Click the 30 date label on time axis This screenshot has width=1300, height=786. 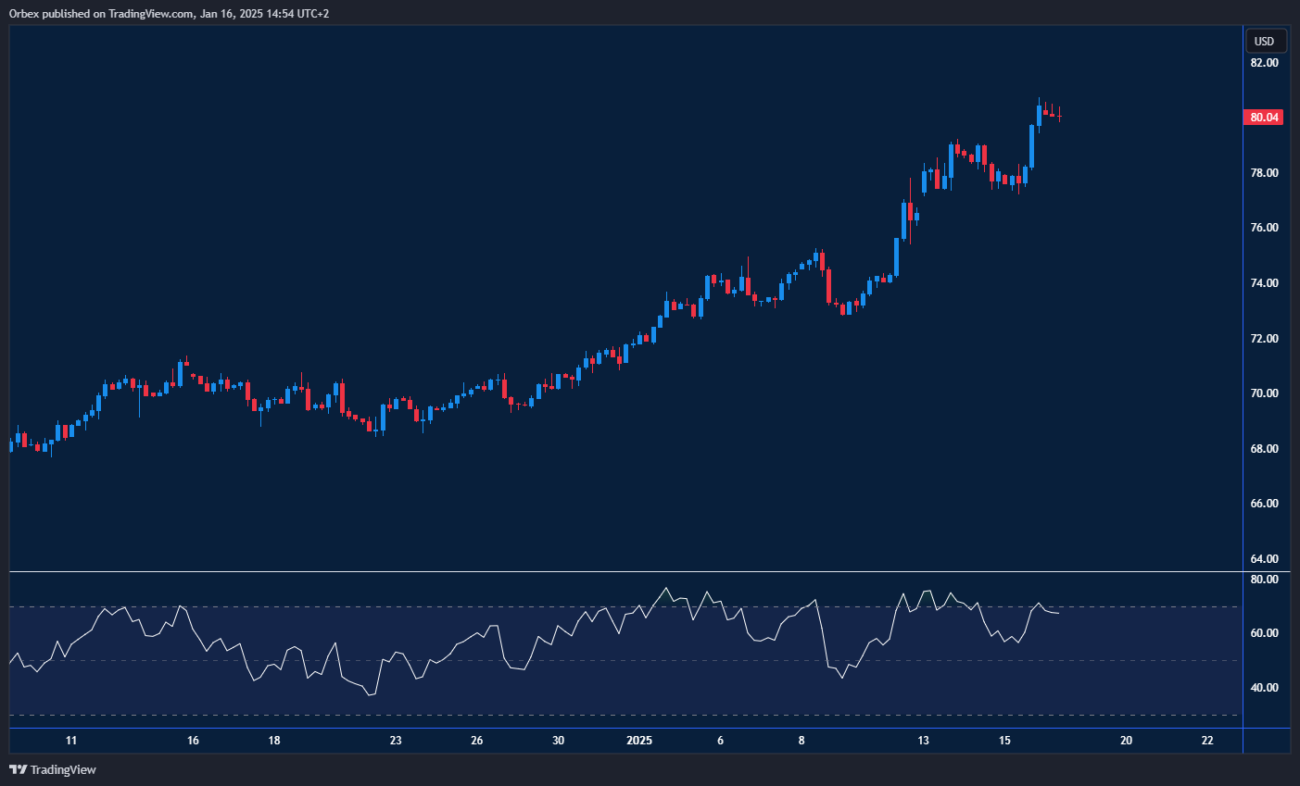pyautogui.click(x=558, y=741)
